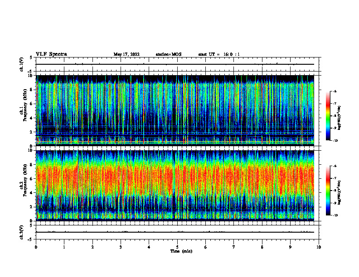Screen dimensions: 359x277
Task: Click the "-10" value on ch.2 colorbar
Action: 335,215
